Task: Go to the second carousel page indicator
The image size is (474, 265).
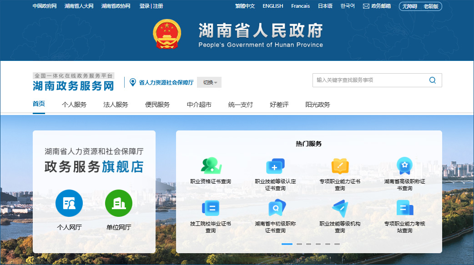Action: (x=299, y=244)
